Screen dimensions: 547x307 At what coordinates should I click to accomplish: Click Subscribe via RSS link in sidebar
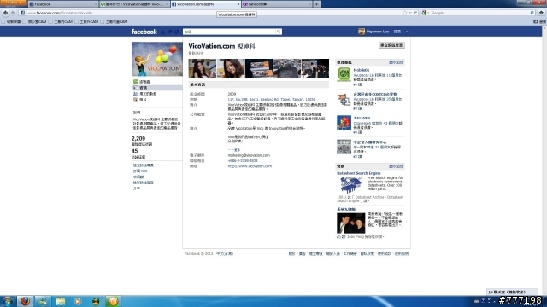click(140, 171)
